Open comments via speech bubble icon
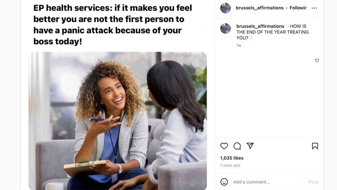The height and width of the screenshot is (190, 337). 237,146
